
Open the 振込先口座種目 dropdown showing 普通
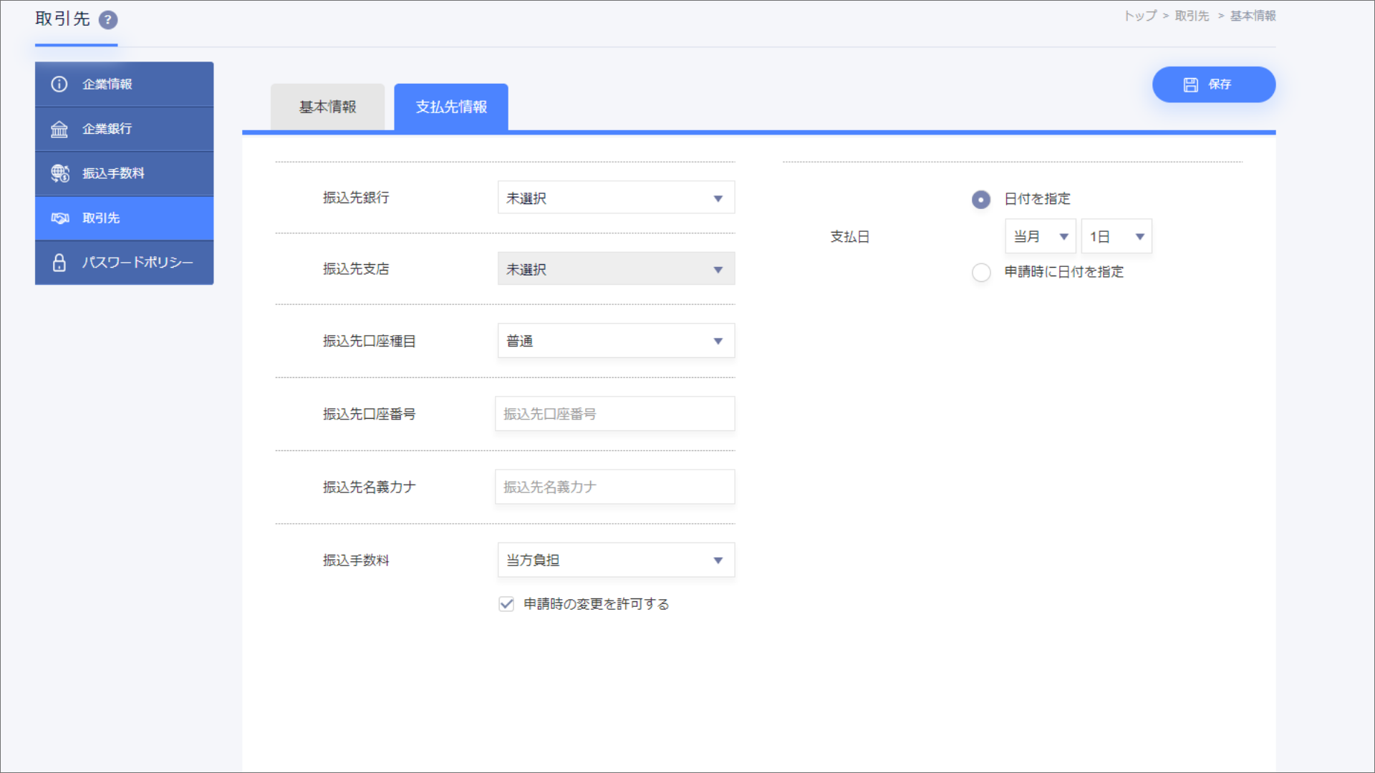(x=616, y=341)
